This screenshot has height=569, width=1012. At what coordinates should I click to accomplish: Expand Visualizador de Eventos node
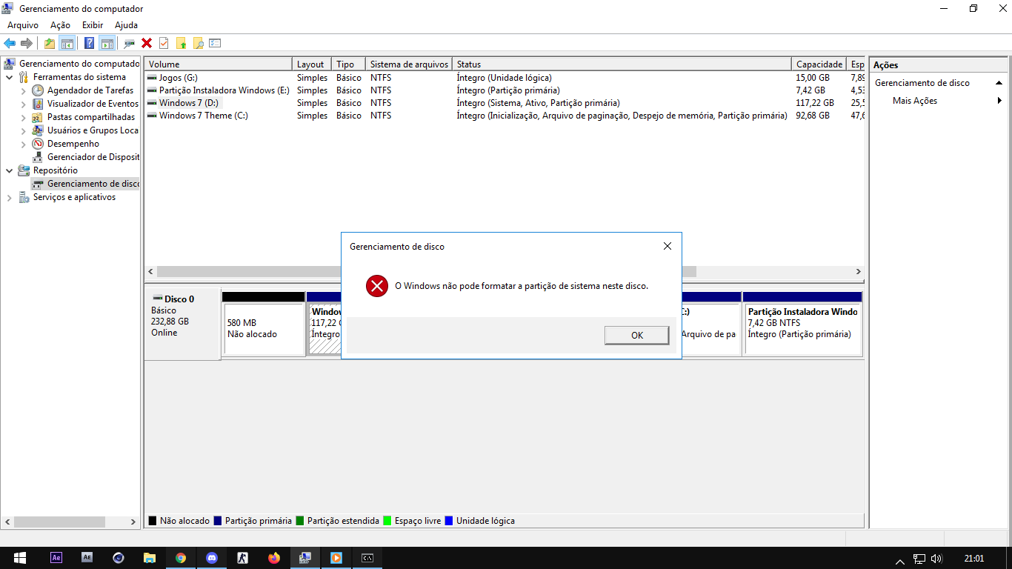click(x=24, y=104)
